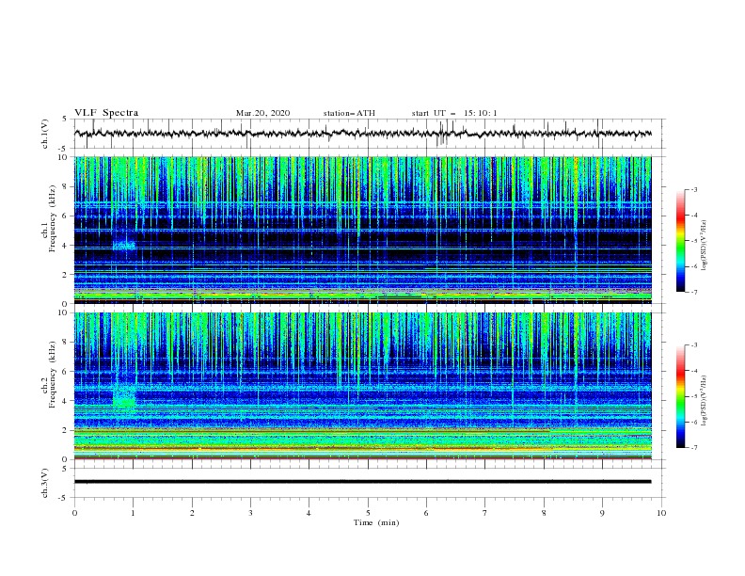The width and height of the screenshot is (745, 576).
Task: Click the "6" kHz tick on ch.2 frequency axis
Action: coord(65,371)
